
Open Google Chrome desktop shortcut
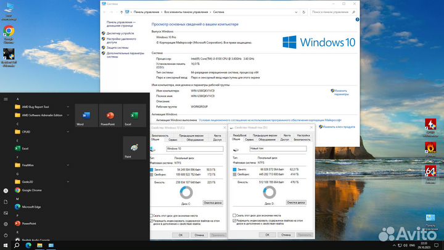(x=9, y=35)
